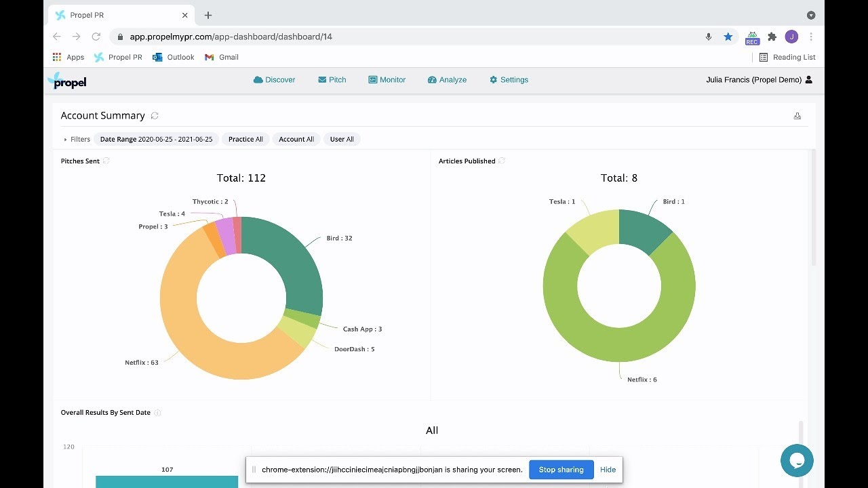Go back to the previous page

(57, 37)
